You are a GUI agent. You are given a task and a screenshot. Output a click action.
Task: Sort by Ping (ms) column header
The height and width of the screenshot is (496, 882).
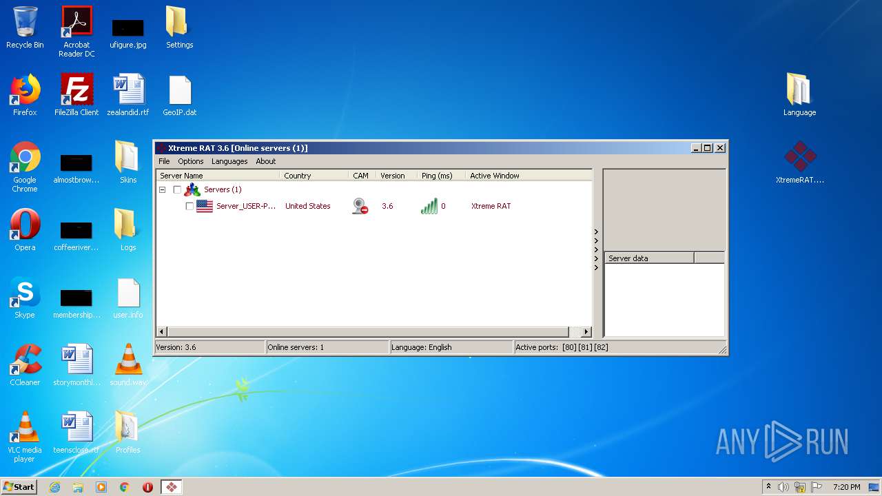(442, 176)
